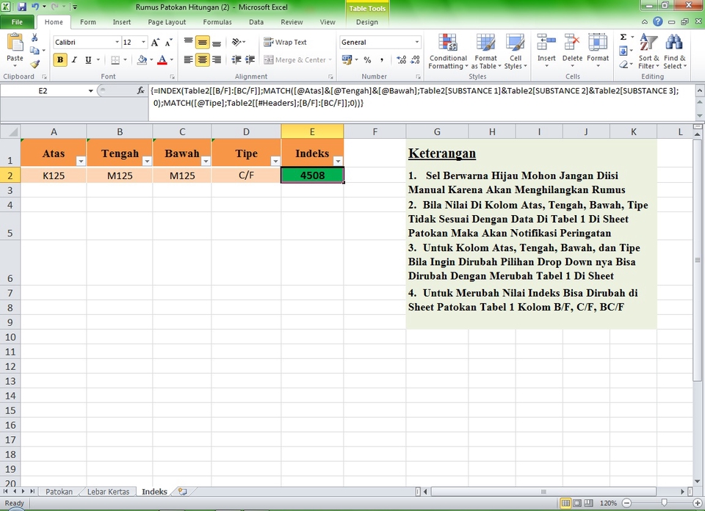705x511 pixels.
Task: Toggle Underline formatting button
Action: 88,59
